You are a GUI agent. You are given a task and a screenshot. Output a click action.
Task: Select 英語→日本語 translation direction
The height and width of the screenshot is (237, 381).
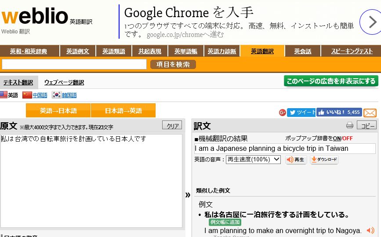point(58,111)
